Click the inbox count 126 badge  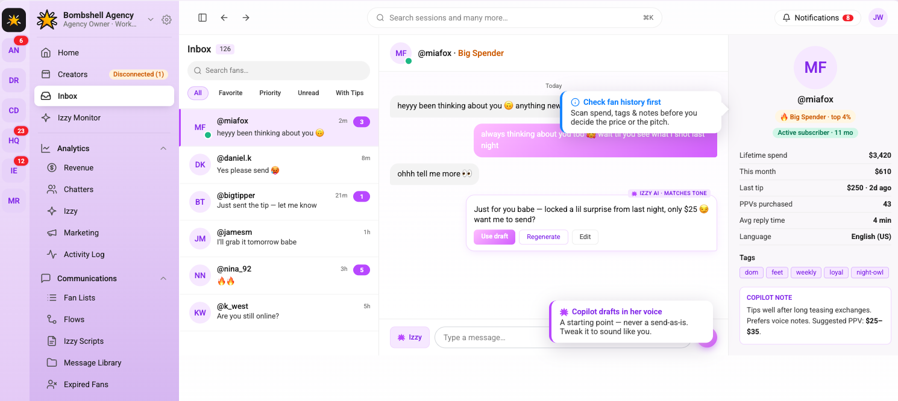(x=225, y=49)
